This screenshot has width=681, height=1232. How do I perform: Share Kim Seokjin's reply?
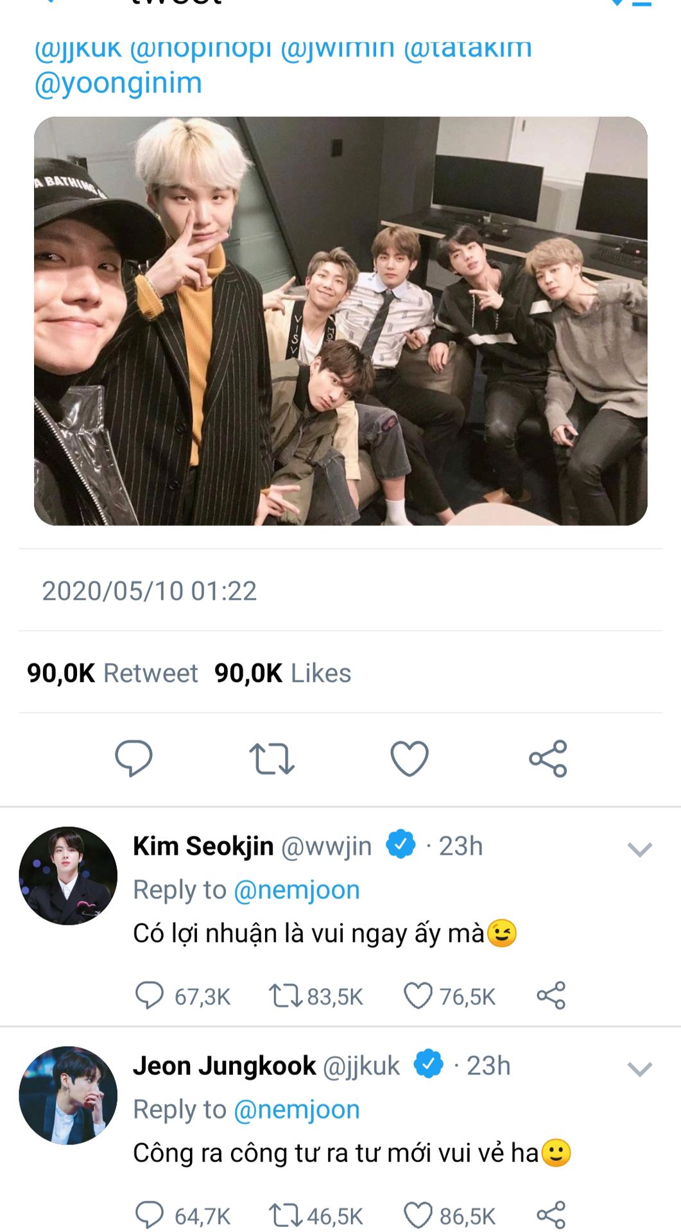click(x=551, y=996)
